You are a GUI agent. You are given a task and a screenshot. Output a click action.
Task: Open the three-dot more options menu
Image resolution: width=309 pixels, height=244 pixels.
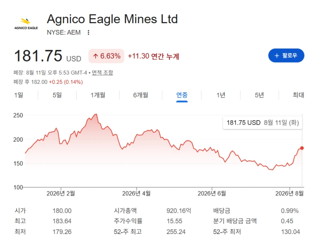coord(88,32)
